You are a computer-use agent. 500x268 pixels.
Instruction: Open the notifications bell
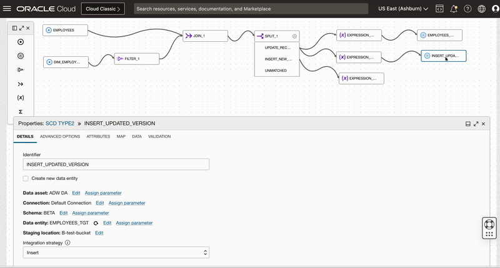(454, 9)
